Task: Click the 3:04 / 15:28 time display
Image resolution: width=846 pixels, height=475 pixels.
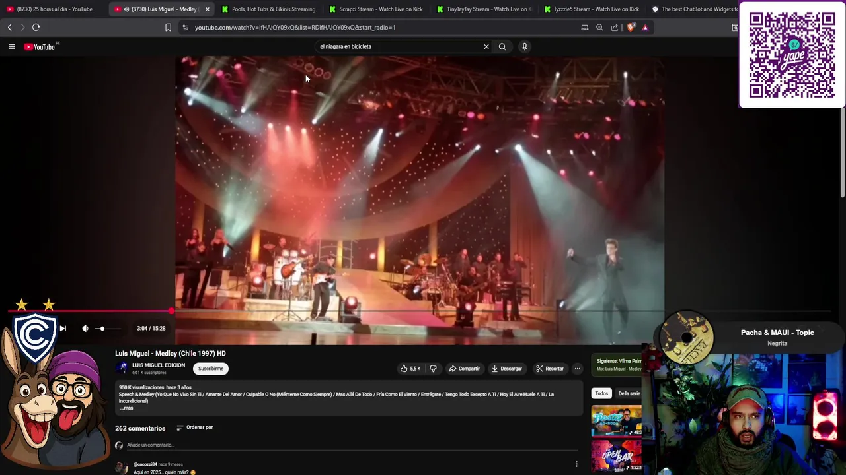Action: click(x=151, y=329)
